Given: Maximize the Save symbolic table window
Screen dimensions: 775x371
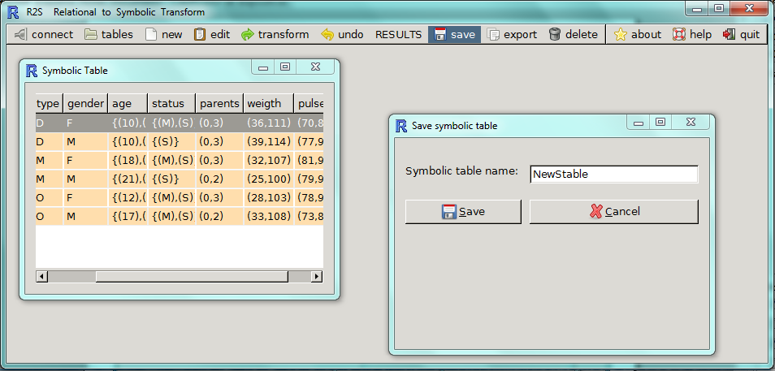Looking at the screenshot, I should pos(660,123).
